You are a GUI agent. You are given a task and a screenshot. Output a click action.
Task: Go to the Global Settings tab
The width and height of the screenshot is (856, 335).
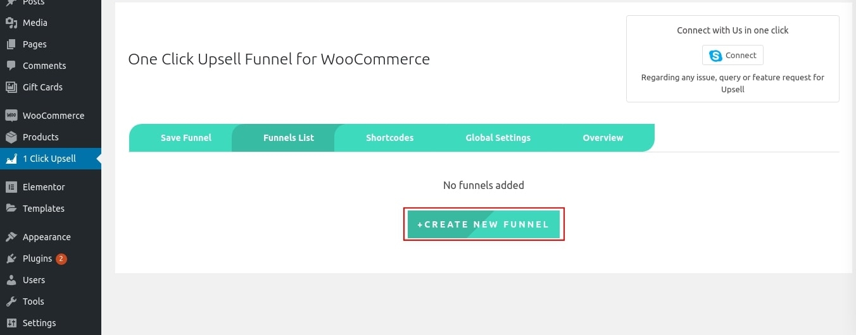pos(498,138)
